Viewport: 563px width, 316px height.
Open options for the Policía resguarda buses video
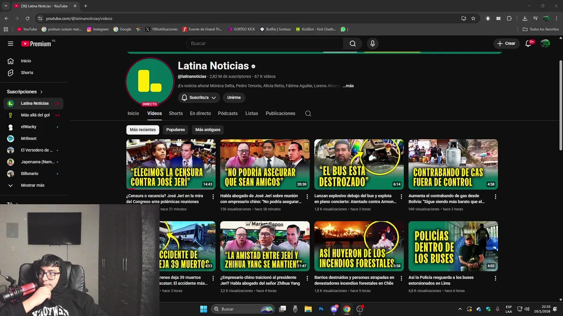tap(495, 278)
